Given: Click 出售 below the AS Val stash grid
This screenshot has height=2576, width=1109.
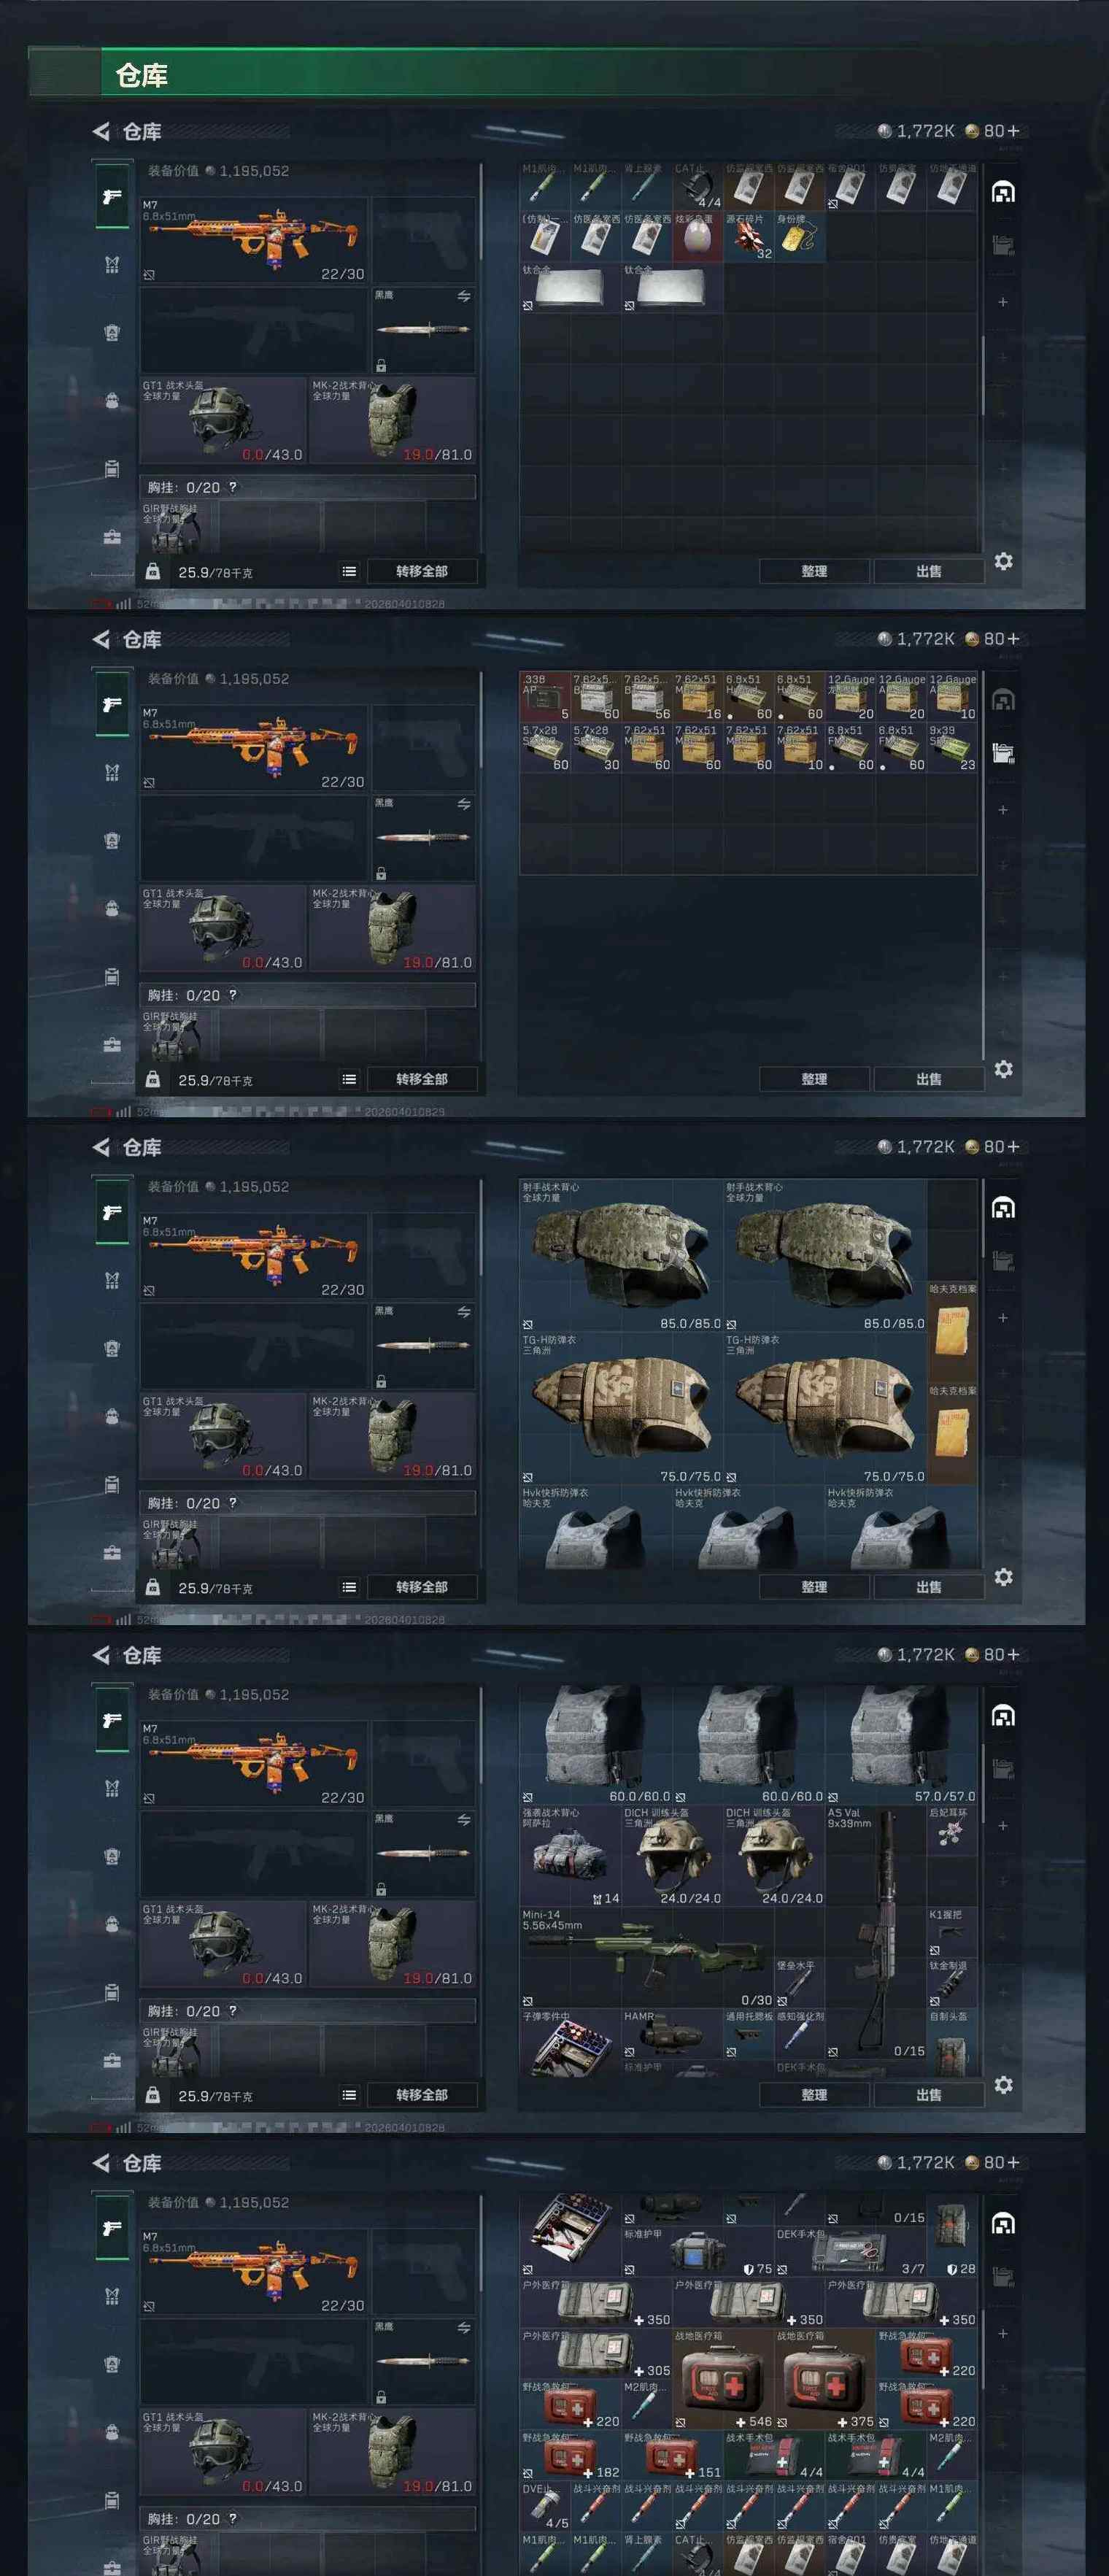Looking at the screenshot, I should pos(929,2095).
